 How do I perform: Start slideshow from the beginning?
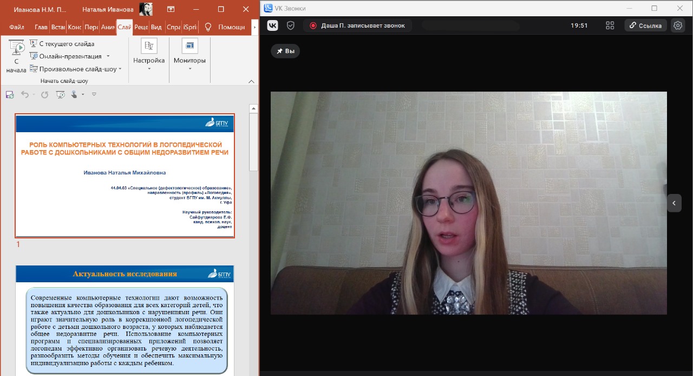(x=16, y=57)
